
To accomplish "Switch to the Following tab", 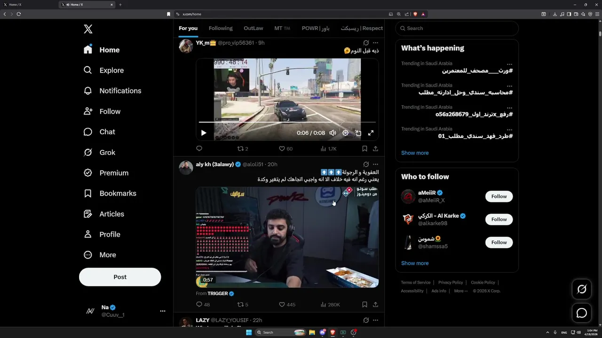I will pyautogui.click(x=221, y=28).
